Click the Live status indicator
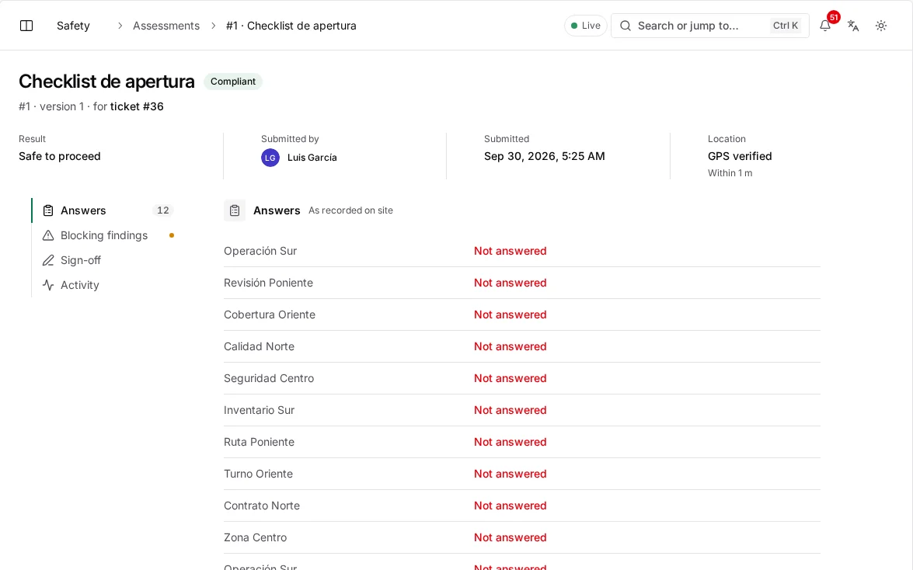Viewport: 913px width, 570px height. [586, 26]
